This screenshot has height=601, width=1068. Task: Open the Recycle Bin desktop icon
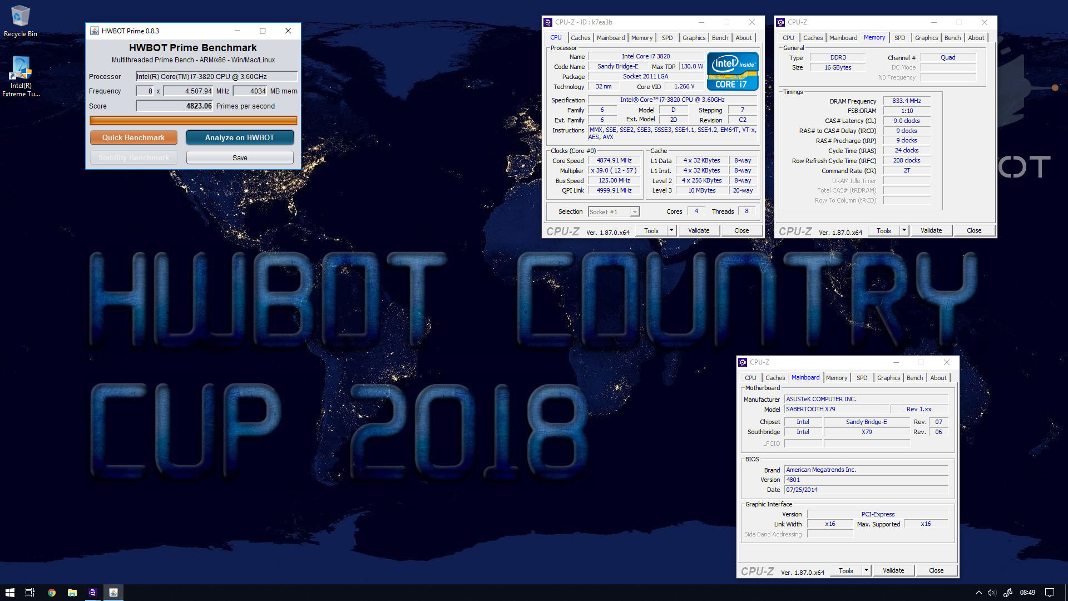[20, 21]
